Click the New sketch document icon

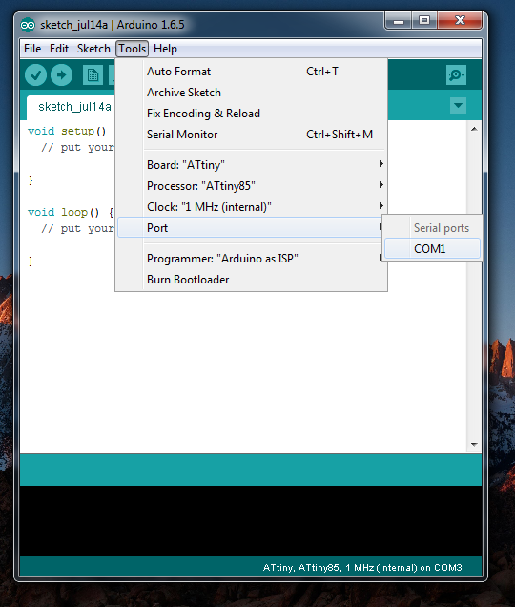[93, 75]
